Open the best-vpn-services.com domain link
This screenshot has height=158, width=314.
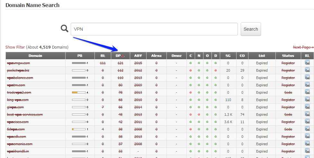25,115
